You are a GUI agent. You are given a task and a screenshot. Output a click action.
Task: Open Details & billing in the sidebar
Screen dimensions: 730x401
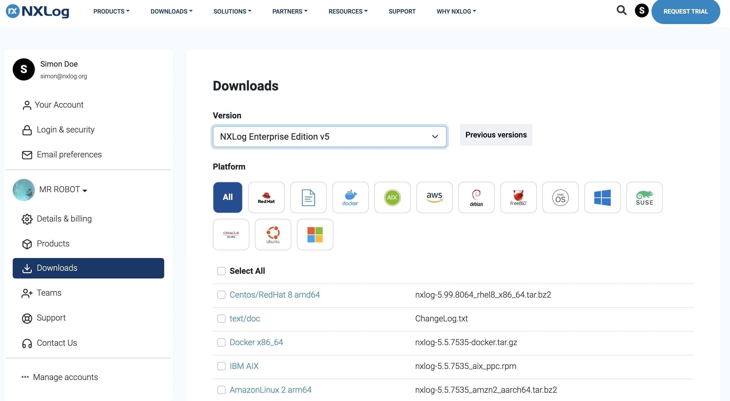pyautogui.click(x=64, y=219)
